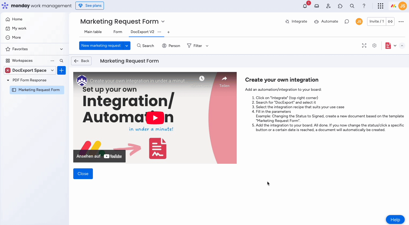Click the blue Close button
The width and height of the screenshot is (409, 225).
click(x=83, y=174)
